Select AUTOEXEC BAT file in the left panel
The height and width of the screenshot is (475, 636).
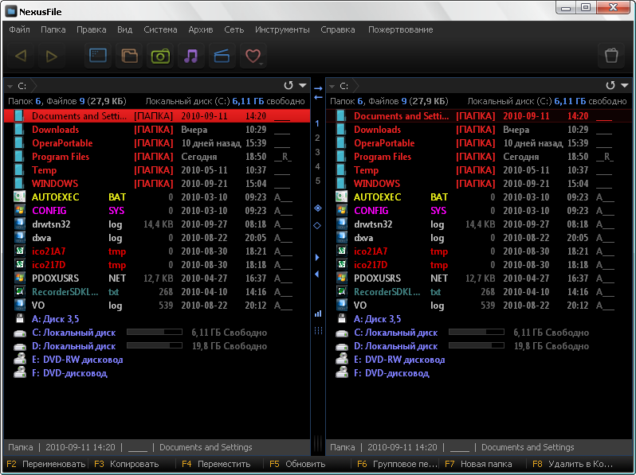click(x=157, y=197)
